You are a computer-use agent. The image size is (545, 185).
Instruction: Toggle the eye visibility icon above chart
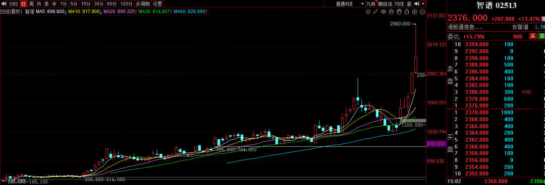coord(384,12)
